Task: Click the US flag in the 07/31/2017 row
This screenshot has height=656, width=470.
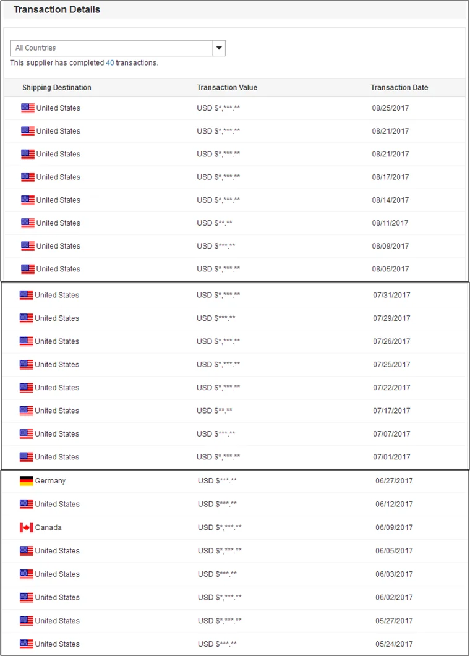Action: pyautogui.click(x=26, y=296)
